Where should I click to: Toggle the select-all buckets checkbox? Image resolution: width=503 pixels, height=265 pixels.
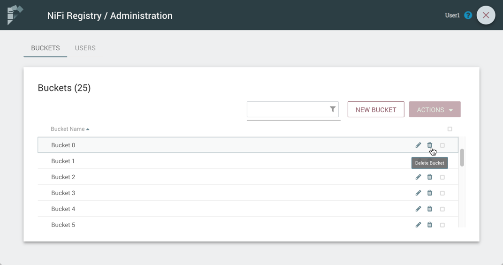point(450,129)
